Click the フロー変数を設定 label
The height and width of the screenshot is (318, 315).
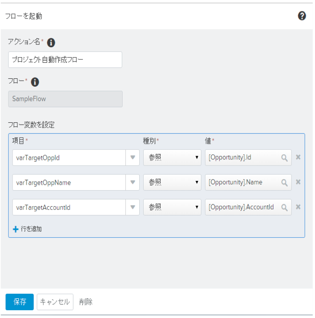click(31, 125)
